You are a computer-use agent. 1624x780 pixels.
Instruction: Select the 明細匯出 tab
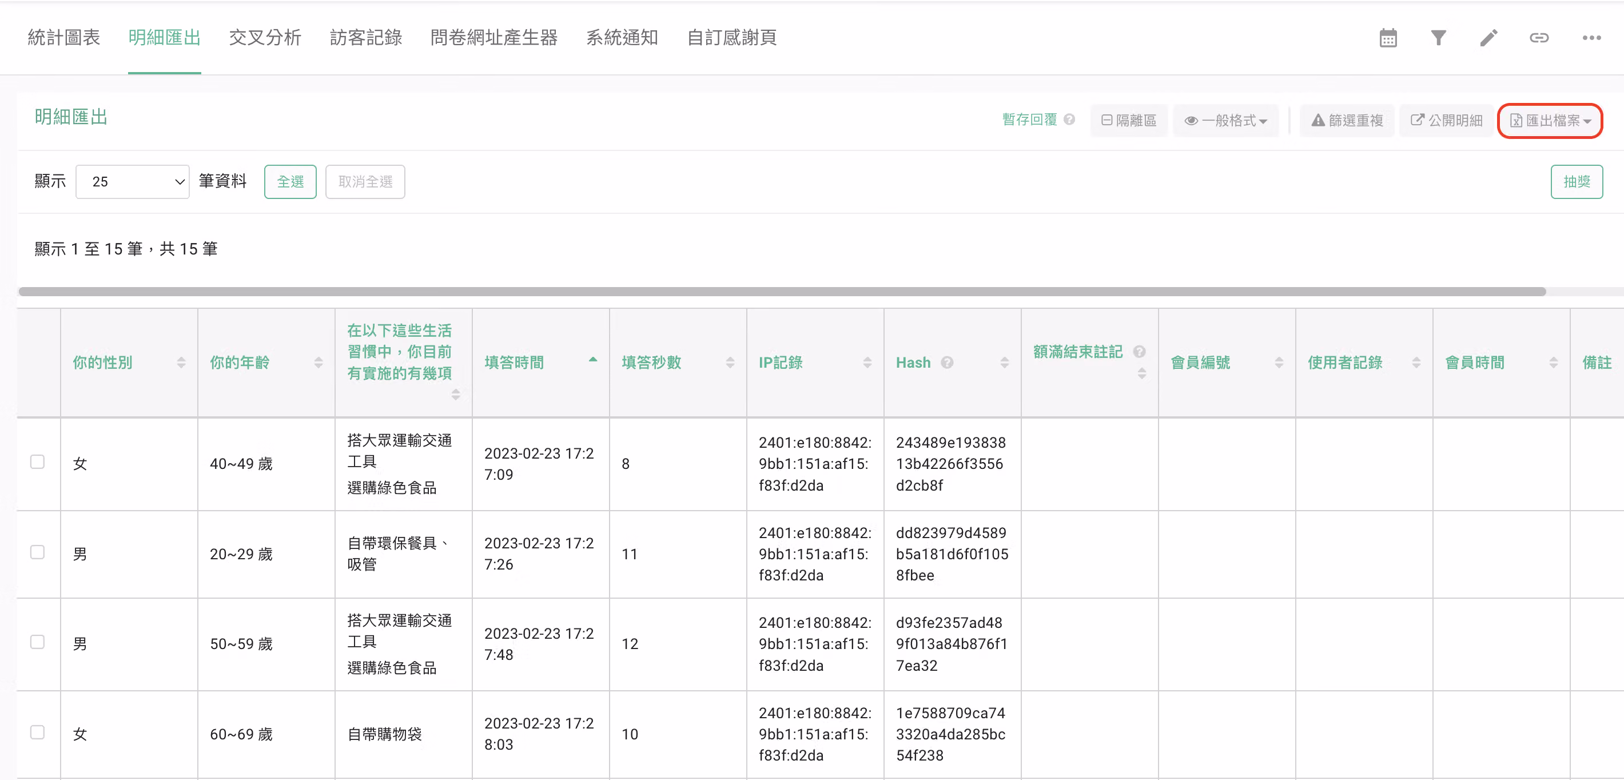click(165, 38)
